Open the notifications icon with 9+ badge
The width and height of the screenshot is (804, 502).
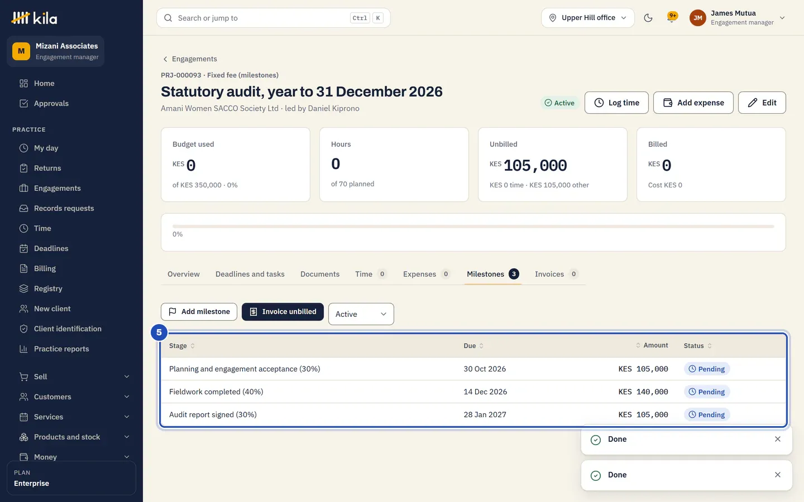[x=672, y=17]
